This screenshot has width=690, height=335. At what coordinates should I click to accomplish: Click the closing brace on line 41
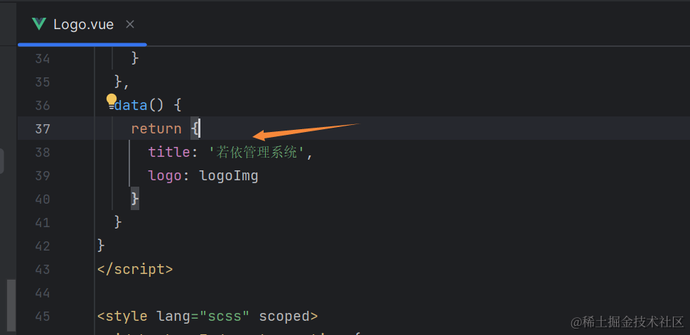pos(118,222)
